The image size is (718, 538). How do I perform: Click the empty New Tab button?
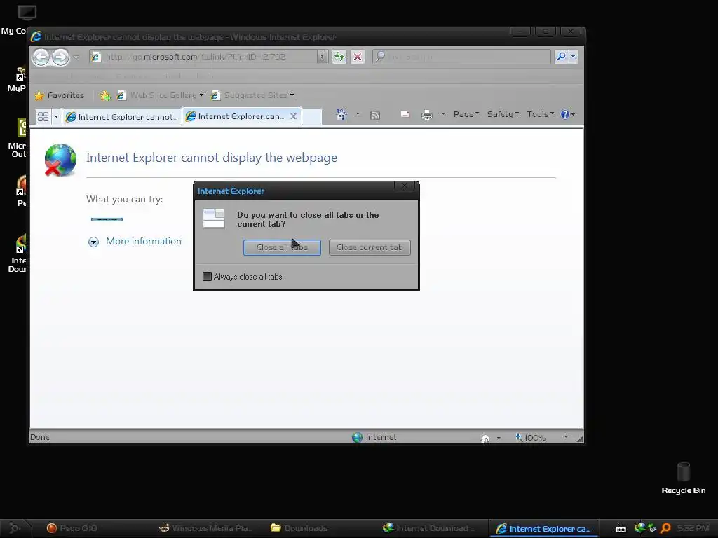pyautogui.click(x=312, y=117)
